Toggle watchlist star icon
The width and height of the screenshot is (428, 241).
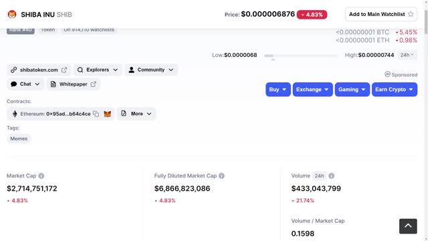click(x=411, y=14)
